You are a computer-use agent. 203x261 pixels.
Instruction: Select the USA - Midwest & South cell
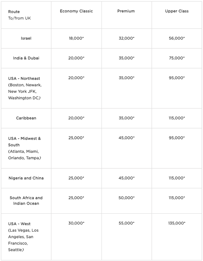click(24, 148)
